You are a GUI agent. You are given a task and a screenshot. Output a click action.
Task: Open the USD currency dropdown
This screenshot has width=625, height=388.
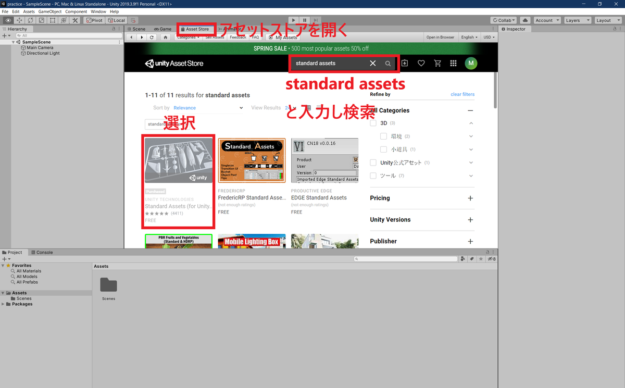pos(489,37)
